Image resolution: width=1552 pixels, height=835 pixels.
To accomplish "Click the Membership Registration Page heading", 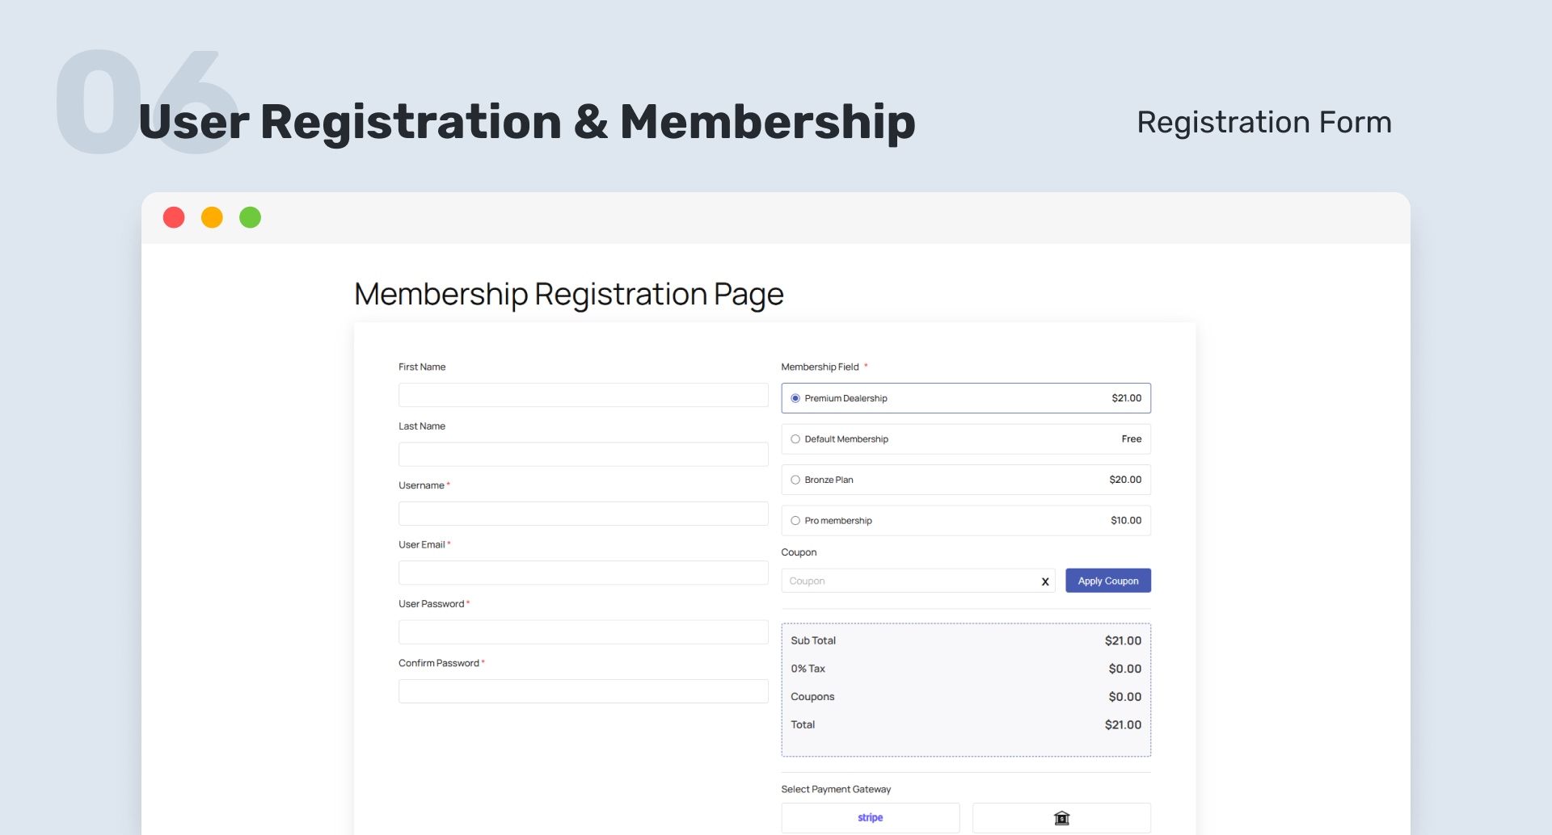I will (568, 294).
